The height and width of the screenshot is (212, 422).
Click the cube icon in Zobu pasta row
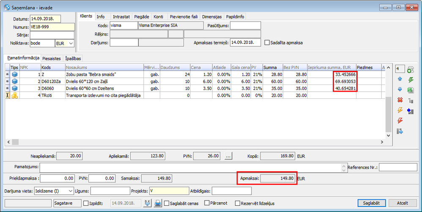tap(14, 74)
